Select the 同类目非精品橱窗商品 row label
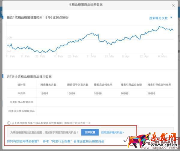Screen dimensions: 180x151 21,111
